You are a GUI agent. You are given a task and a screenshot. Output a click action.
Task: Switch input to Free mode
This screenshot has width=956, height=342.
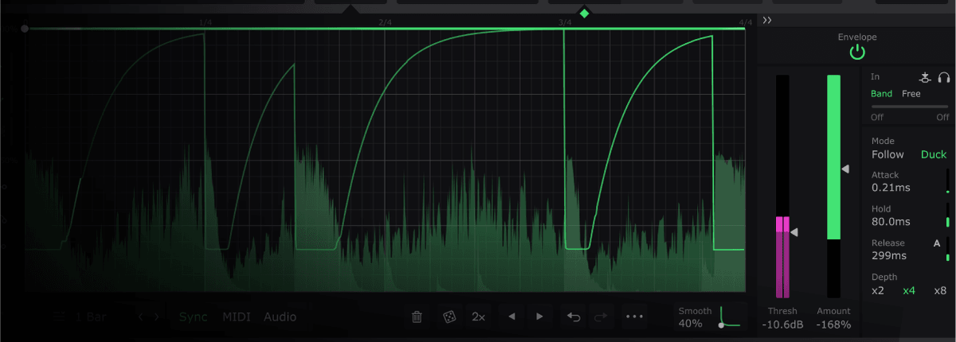(x=911, y=94)
